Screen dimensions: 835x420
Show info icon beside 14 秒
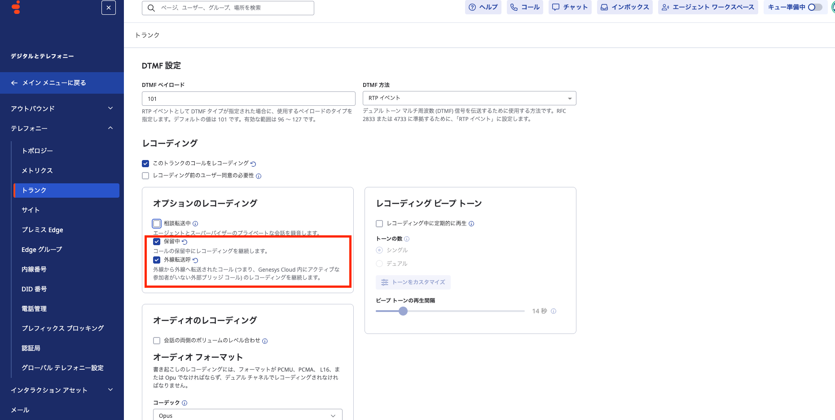point(554,311)
